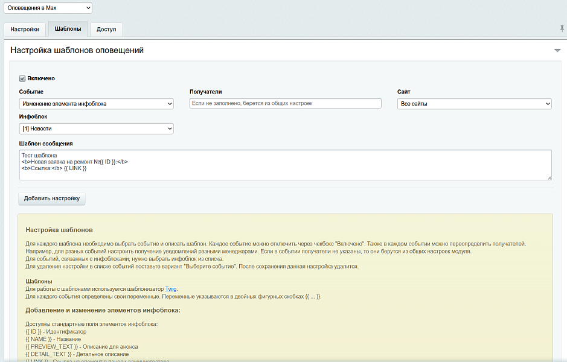Uncheck the Включено checkbox
Image resolution: width=567 pixels, height=362 pixels.
(x=22, y=78)
